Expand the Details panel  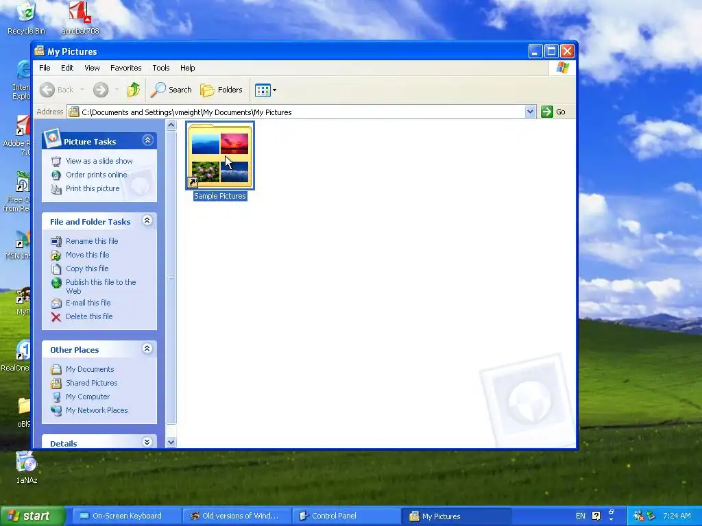tap(147, 442)
